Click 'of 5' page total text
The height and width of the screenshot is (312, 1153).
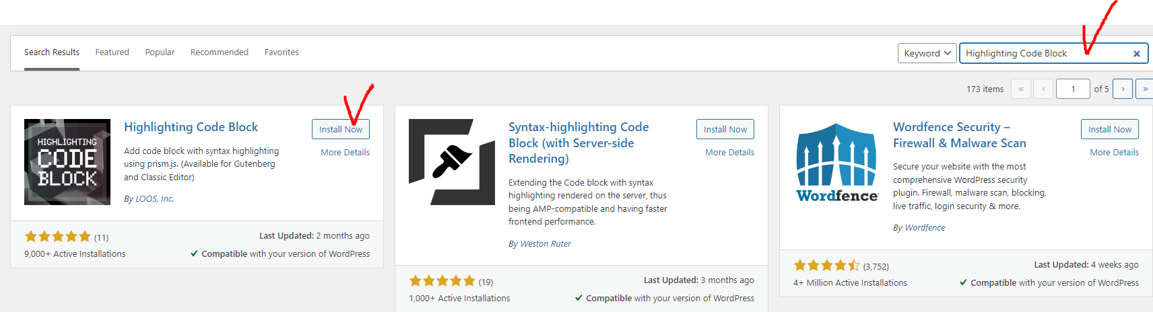[x=1101, y=89]
